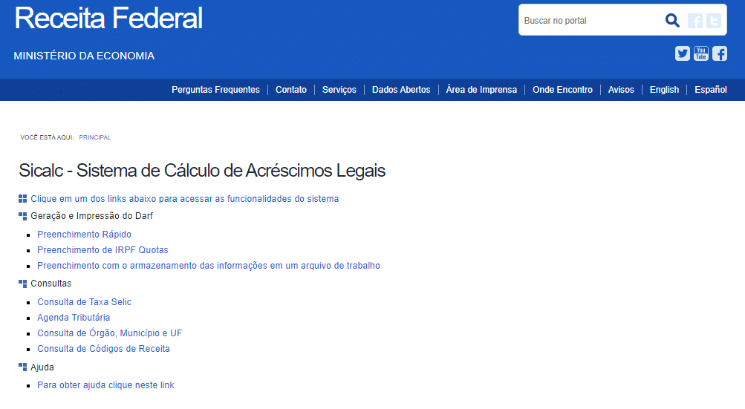745x409 pixels.
Task: Click Para obter ajuda clique neste link
Action: click(106, 385)
